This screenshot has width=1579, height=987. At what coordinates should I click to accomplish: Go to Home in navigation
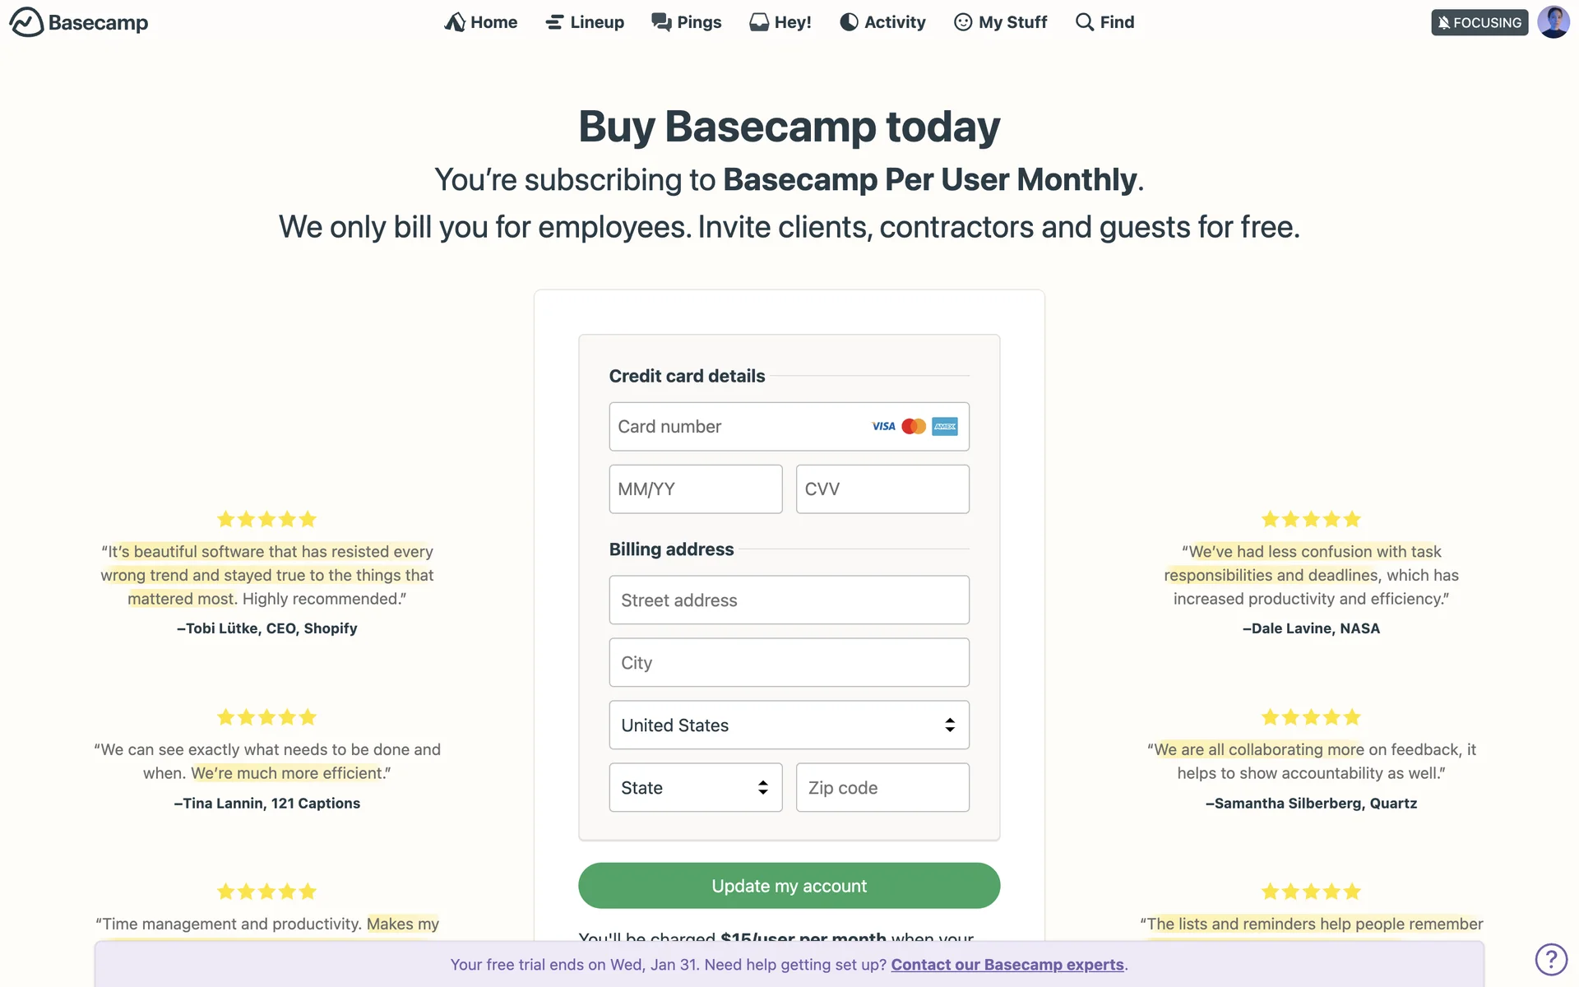(x=481, y=22)
